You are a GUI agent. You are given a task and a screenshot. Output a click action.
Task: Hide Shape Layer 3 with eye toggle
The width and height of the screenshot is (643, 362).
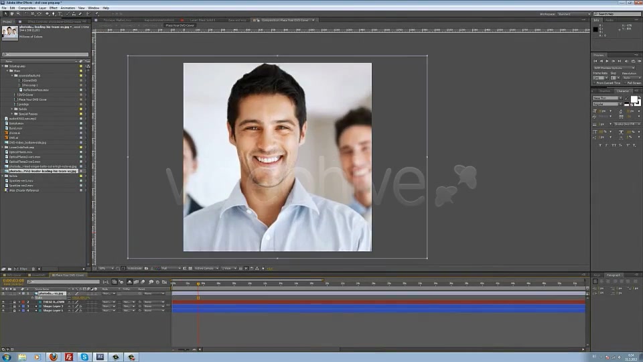(x=3, y=306)
